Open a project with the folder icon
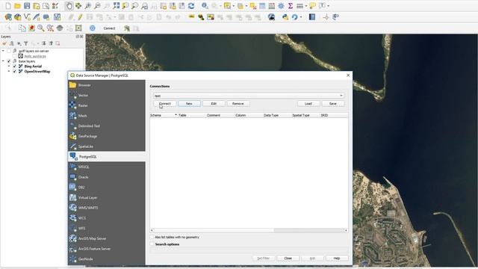 click(x=17, y=5)
